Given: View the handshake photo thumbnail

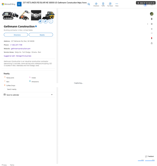Looking at the screenshot, I should click(36, 15).
